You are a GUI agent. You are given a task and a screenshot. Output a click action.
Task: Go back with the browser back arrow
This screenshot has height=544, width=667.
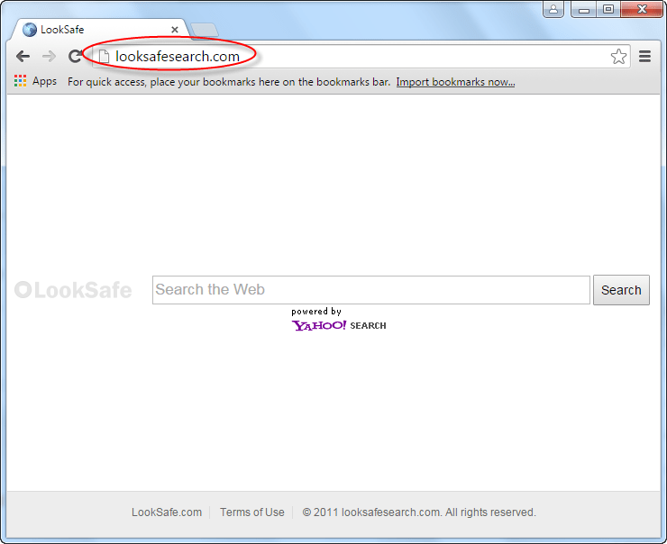click(23, 56)
